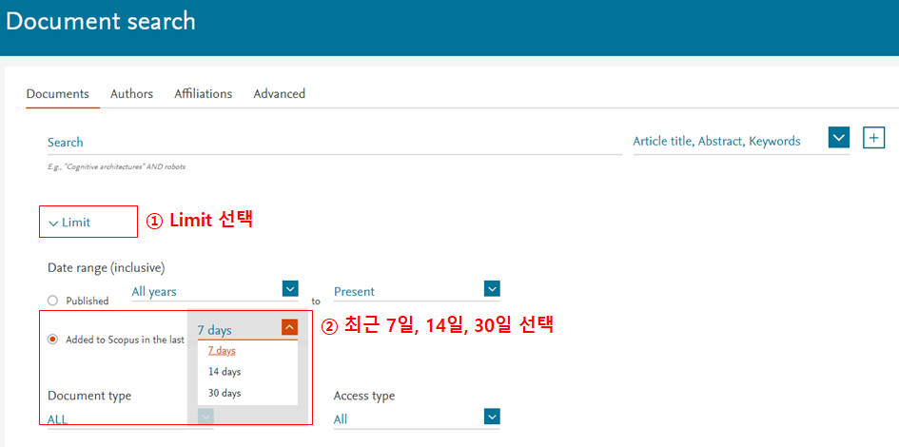Select the Documents tab
The image size is (899, 447).
point(57,93)
